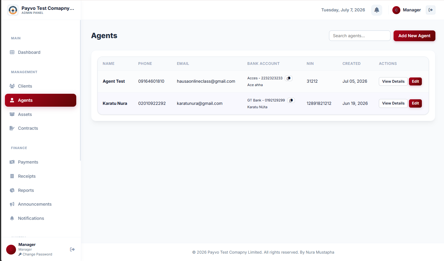Click the Announcements megaphone icon
Screen dimensions: 444x261
coord(12,204)
